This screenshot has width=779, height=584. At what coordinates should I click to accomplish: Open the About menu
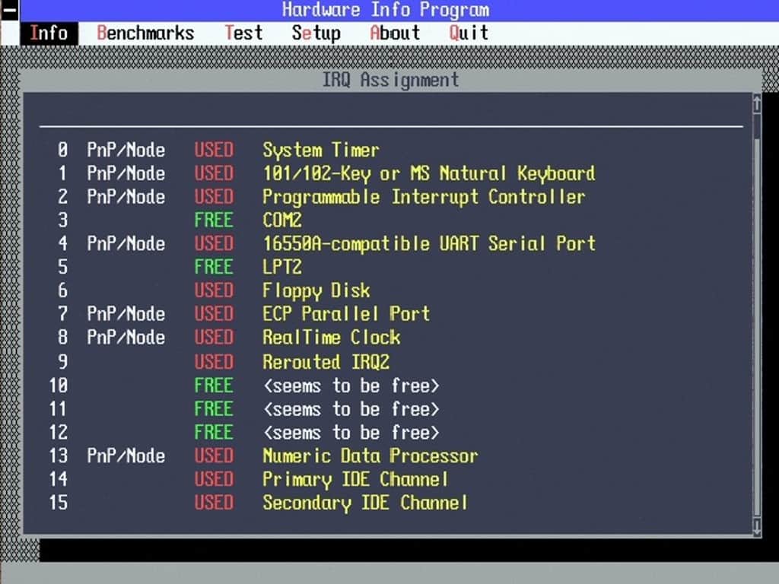[x=395, y=33]
